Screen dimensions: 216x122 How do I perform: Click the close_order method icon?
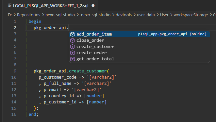click(x=73, y=40)
